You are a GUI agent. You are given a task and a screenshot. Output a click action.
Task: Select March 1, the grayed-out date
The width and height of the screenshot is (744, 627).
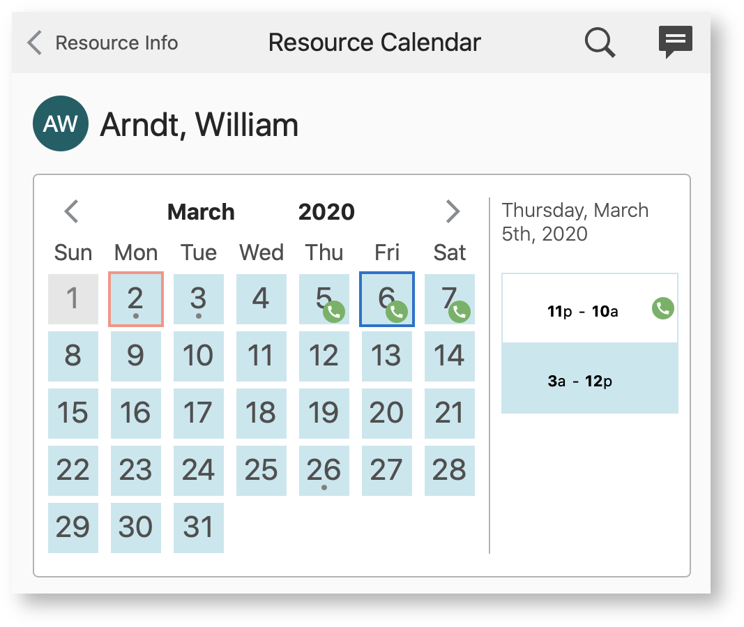tap(73, 299)
